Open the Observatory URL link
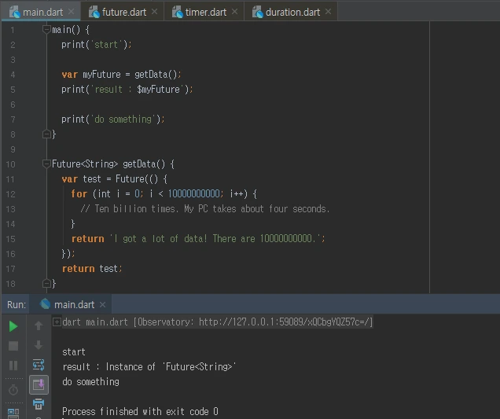 (x=284, y=322)
